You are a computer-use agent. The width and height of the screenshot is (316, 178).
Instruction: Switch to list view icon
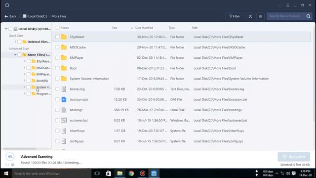click(x=260, y=16)
